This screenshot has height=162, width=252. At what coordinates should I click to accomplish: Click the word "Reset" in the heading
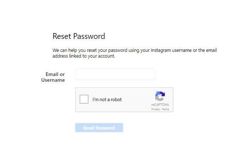(x=62, y=36)
